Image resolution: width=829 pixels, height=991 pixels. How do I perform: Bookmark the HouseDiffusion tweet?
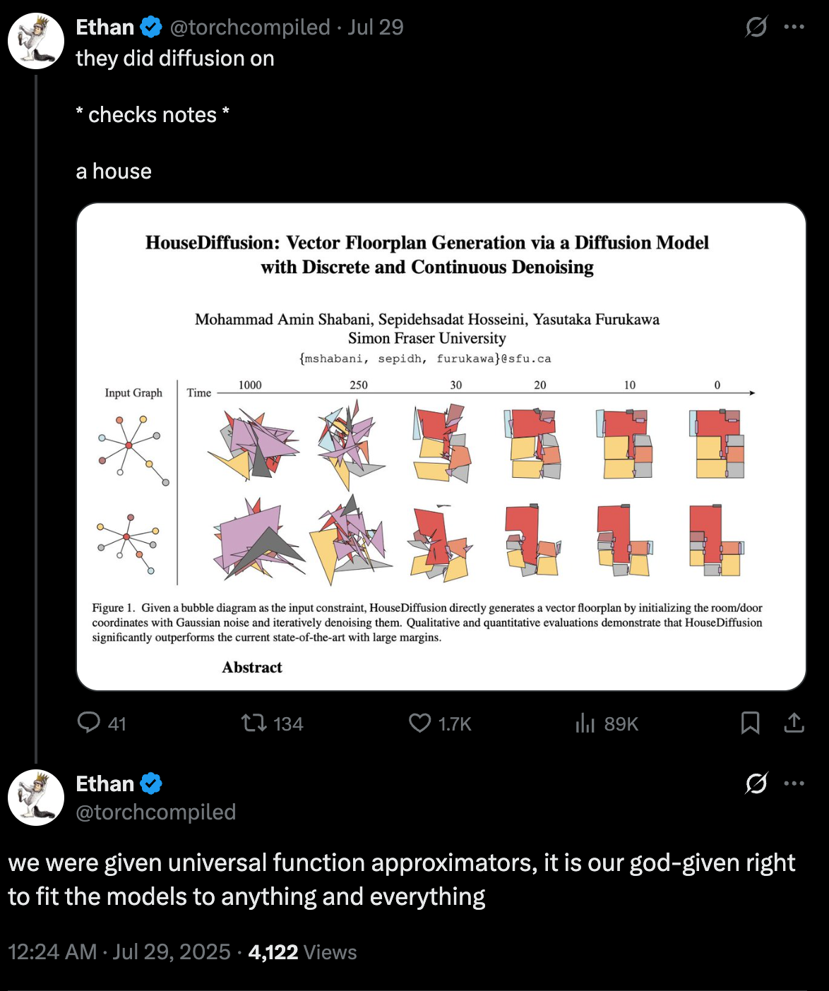tap(750, 723)
